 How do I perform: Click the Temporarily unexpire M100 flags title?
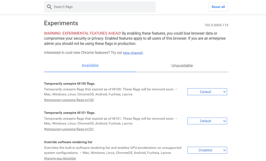click(70, 83)
